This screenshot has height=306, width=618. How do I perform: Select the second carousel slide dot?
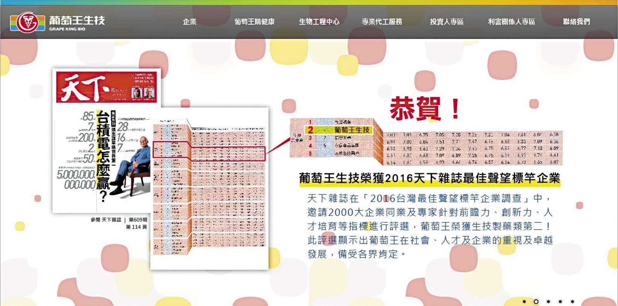pyautogui.click(x=536, y=301)
